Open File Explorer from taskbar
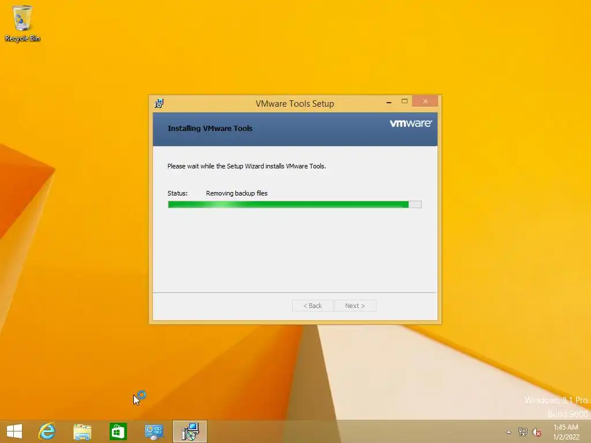This screenshot has height=443, width=591. 82,431
